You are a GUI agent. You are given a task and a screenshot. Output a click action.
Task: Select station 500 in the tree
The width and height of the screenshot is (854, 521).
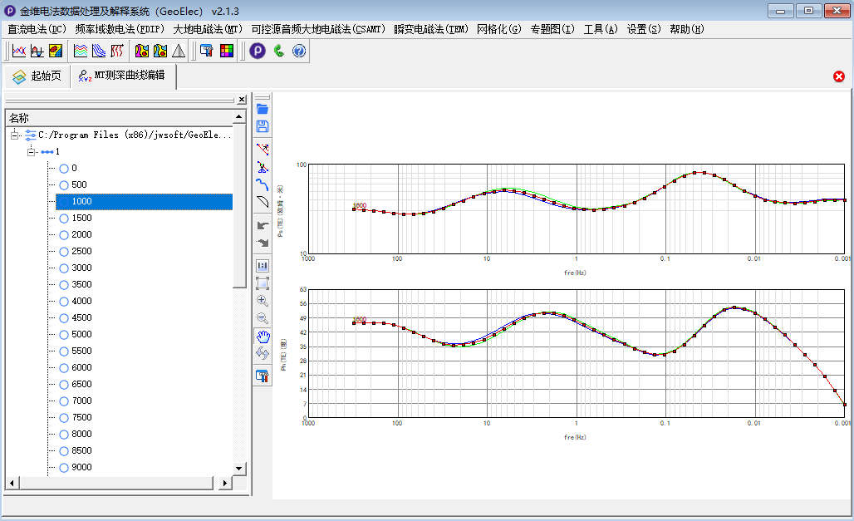[79, 184]
